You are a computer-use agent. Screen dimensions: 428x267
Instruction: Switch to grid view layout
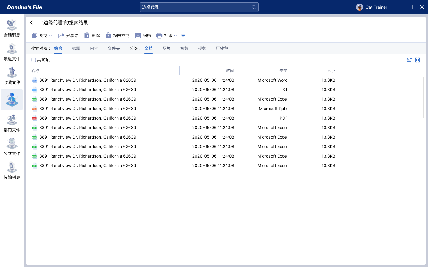(417, 60)
